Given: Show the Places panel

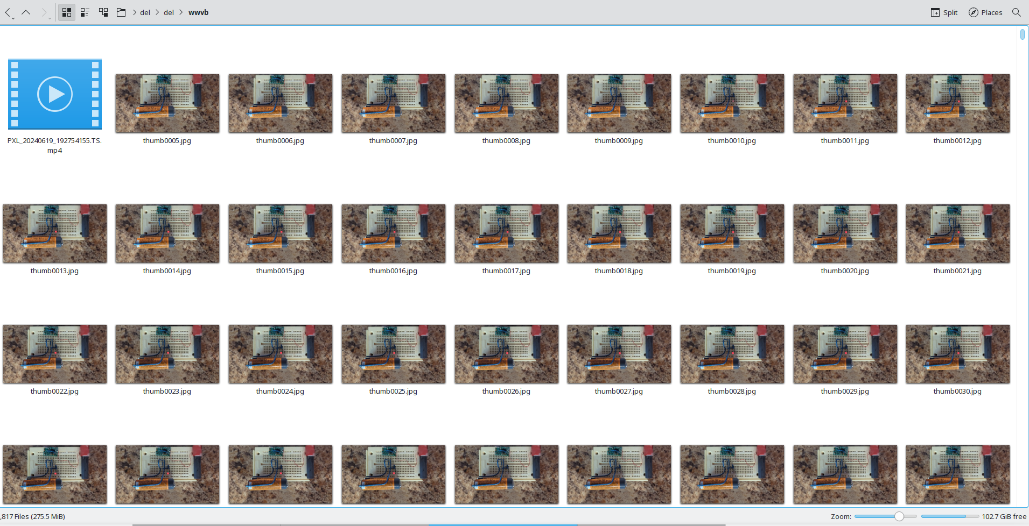Looking at the screenshot, I should click(x=985, y=12).
